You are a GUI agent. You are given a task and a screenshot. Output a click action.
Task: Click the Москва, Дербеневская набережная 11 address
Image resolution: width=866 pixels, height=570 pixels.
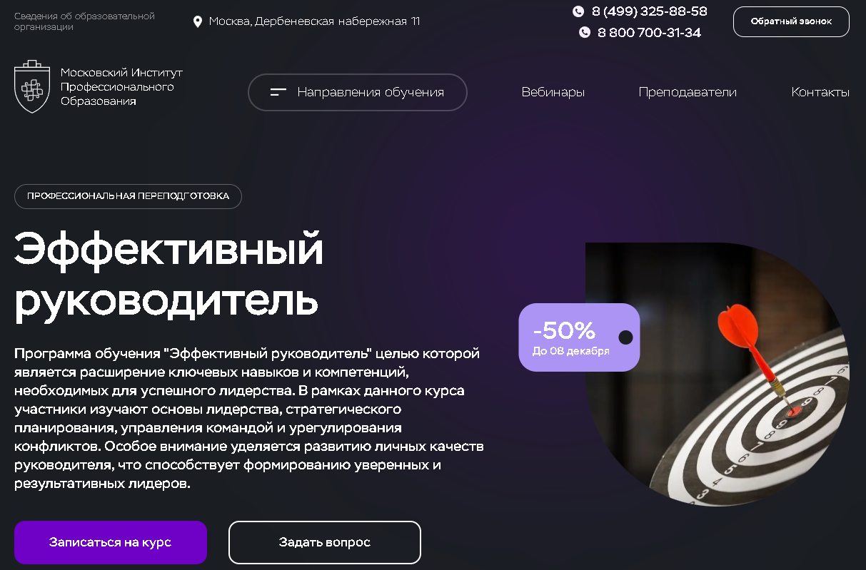314,21
